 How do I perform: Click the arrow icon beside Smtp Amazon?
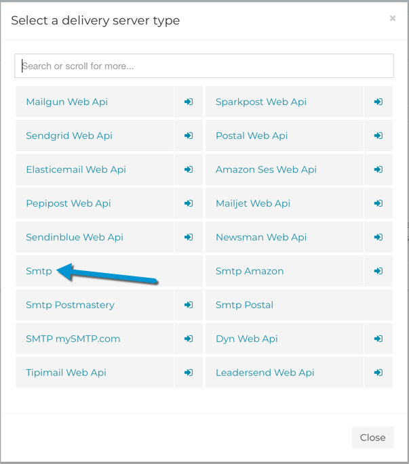pyautogui.click(x=378, y=271)
